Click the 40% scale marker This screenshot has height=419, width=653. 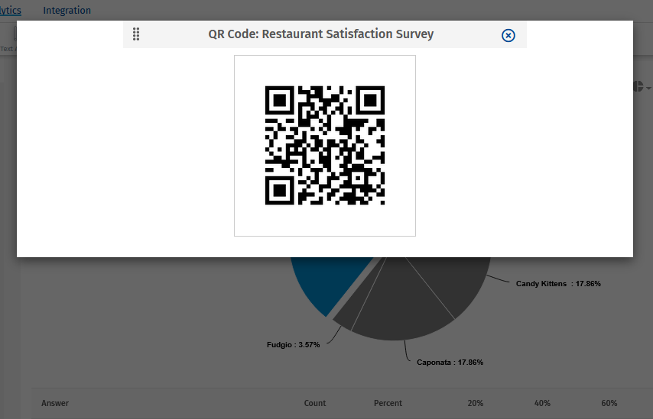[x=542, y=403]
